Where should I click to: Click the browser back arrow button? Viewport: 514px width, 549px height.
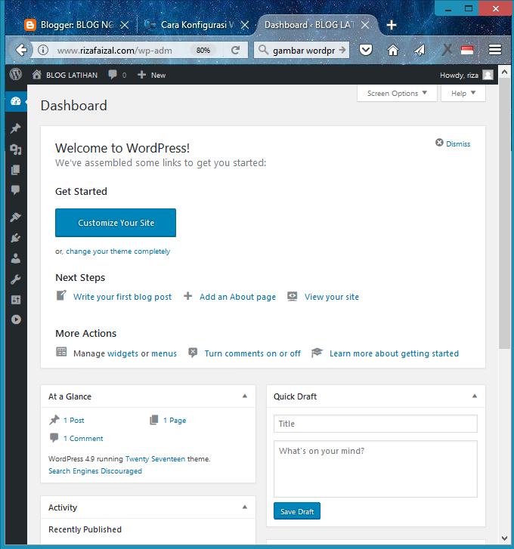click(21, 50)
